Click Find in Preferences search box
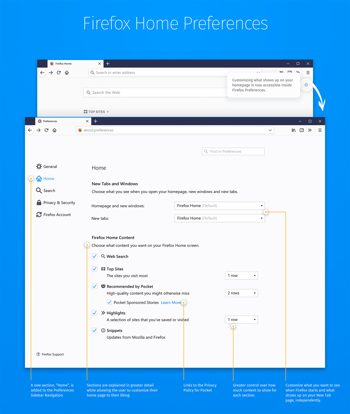350x414 pixels. [x=233, y=151]
